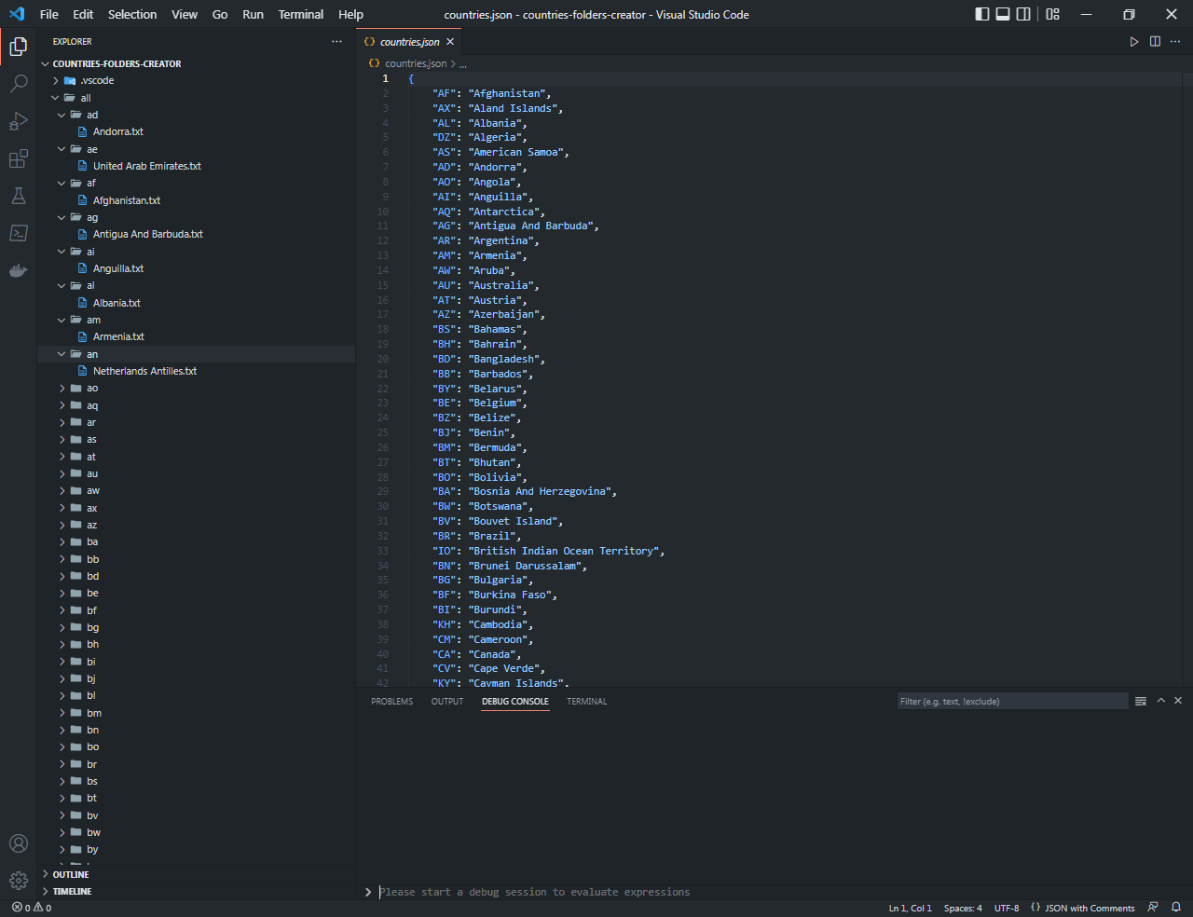Open United Arab Emirates.txt

point(147,166)
